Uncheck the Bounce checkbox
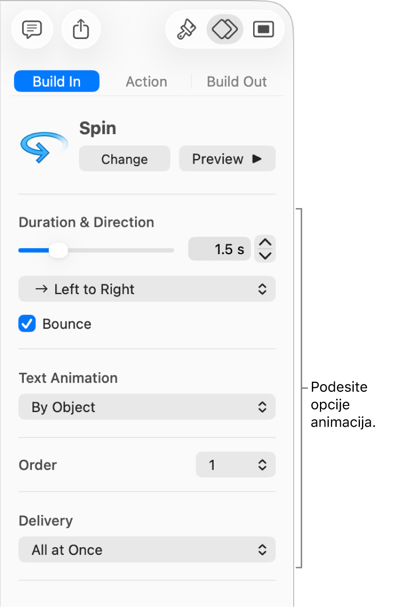The height and width of the screenshot is (607, 404). (27, 324)
